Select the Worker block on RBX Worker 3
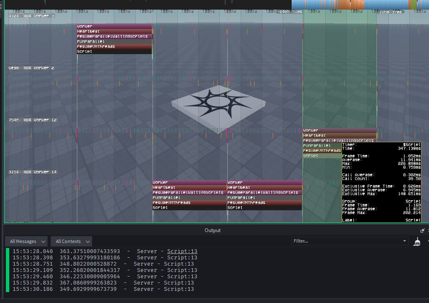The image size is (429, 303). (113, 26)
